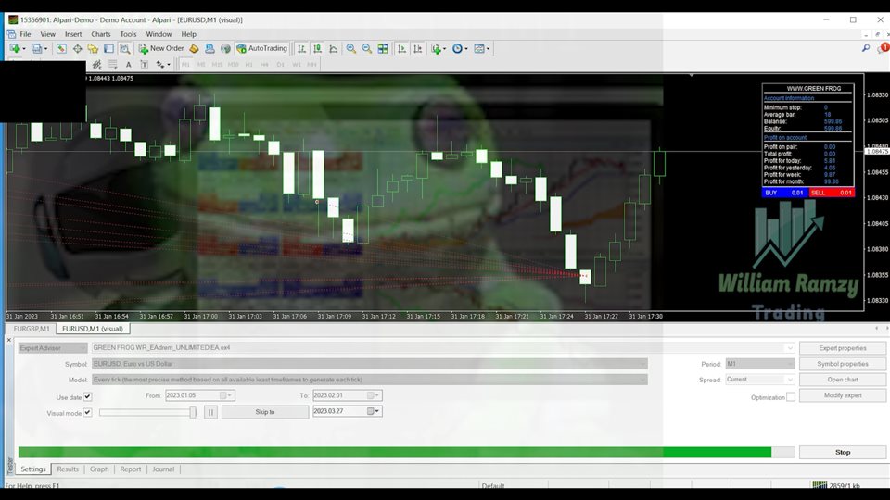Screen dimensions: 890x500
Task: Switch to the tester Graph tab
Action: pyautogui.click(x=99, y=469)
